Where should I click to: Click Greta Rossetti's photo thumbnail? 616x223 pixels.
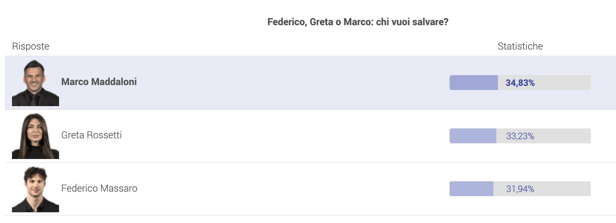coord(36,136)
